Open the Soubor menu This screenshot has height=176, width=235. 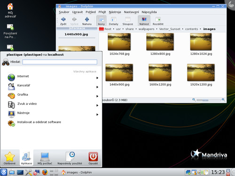(64, 12)
